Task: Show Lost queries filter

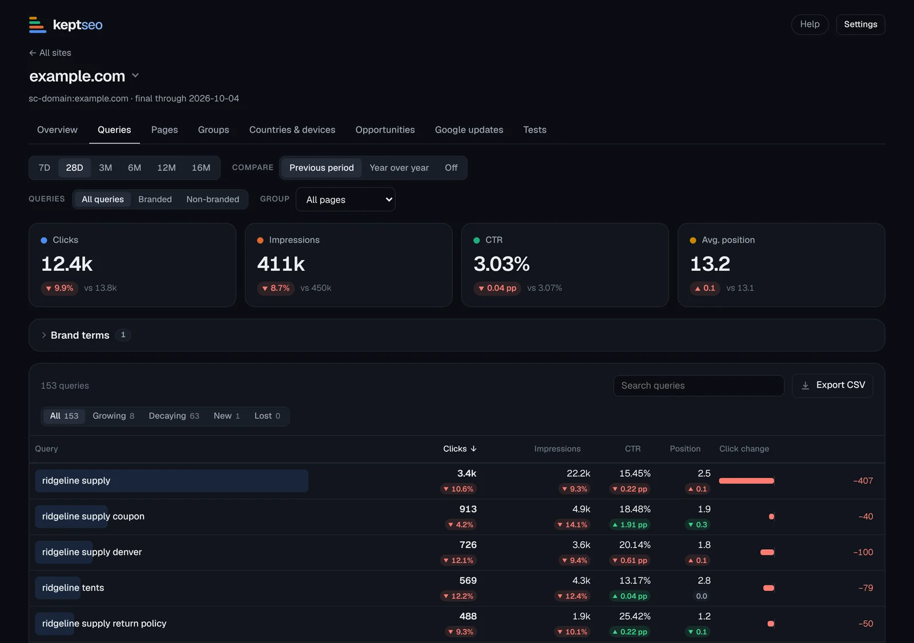Action: point(267,416)
